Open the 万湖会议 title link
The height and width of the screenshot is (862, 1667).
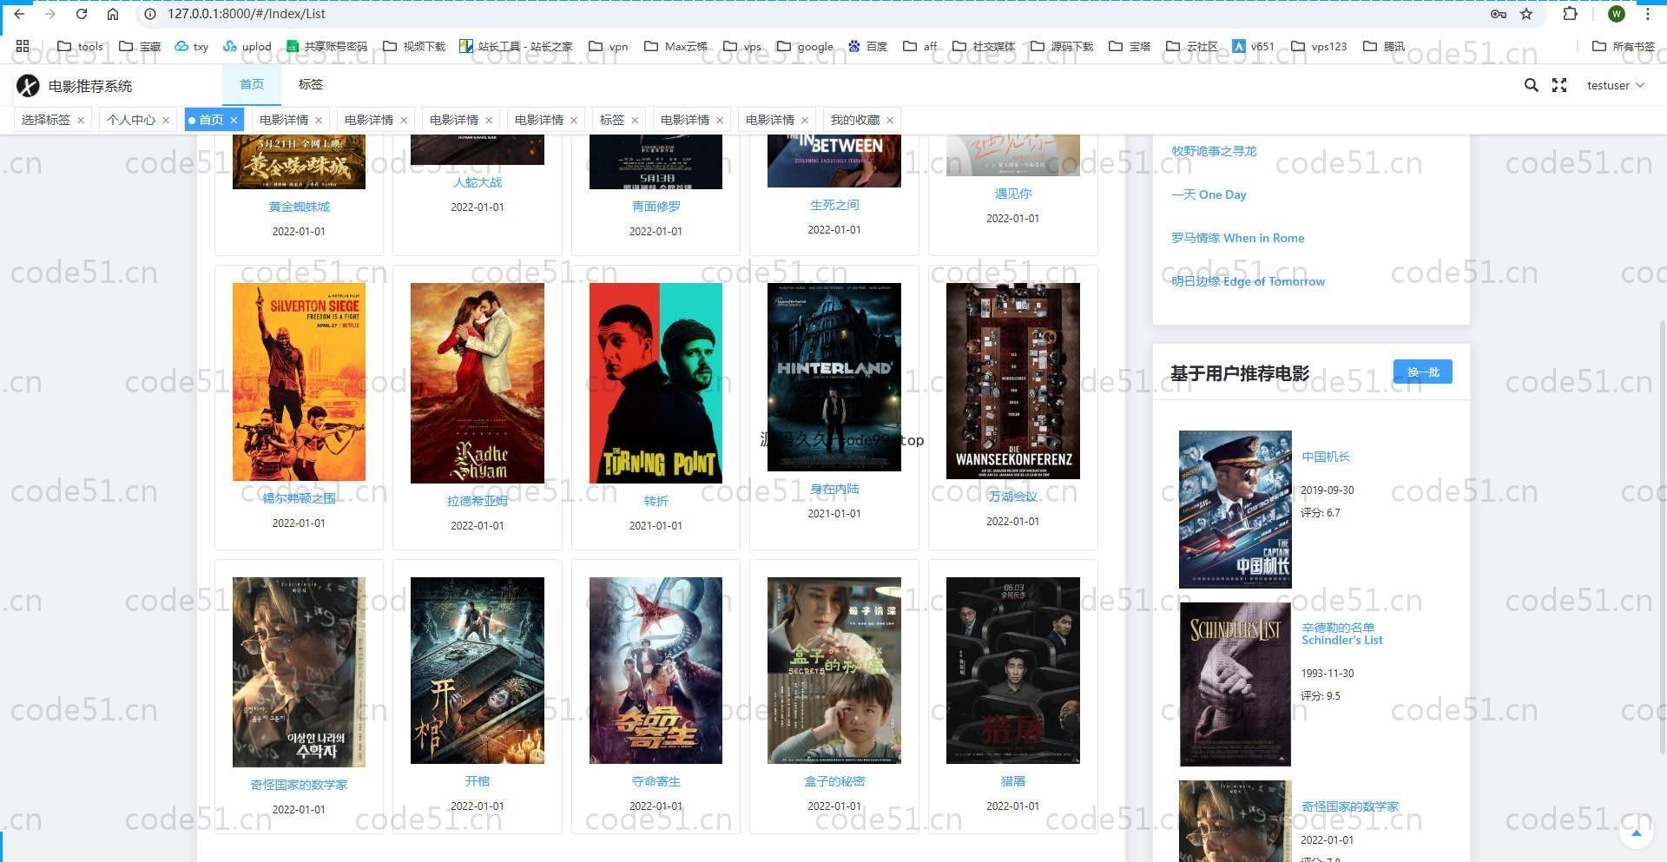click(1013, 497)
